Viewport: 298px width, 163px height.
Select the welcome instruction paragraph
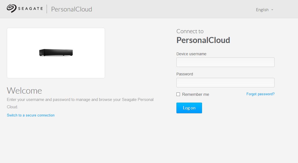coord(80,103)
